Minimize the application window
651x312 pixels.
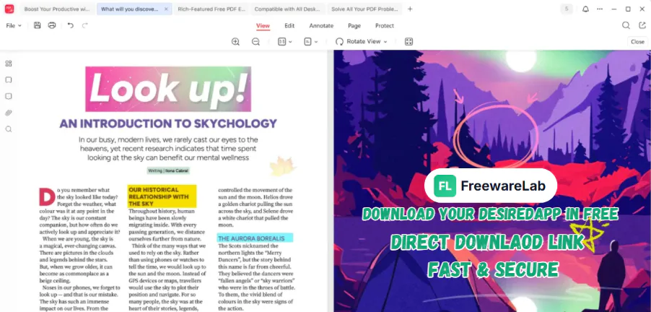click(x=614, y=9)
